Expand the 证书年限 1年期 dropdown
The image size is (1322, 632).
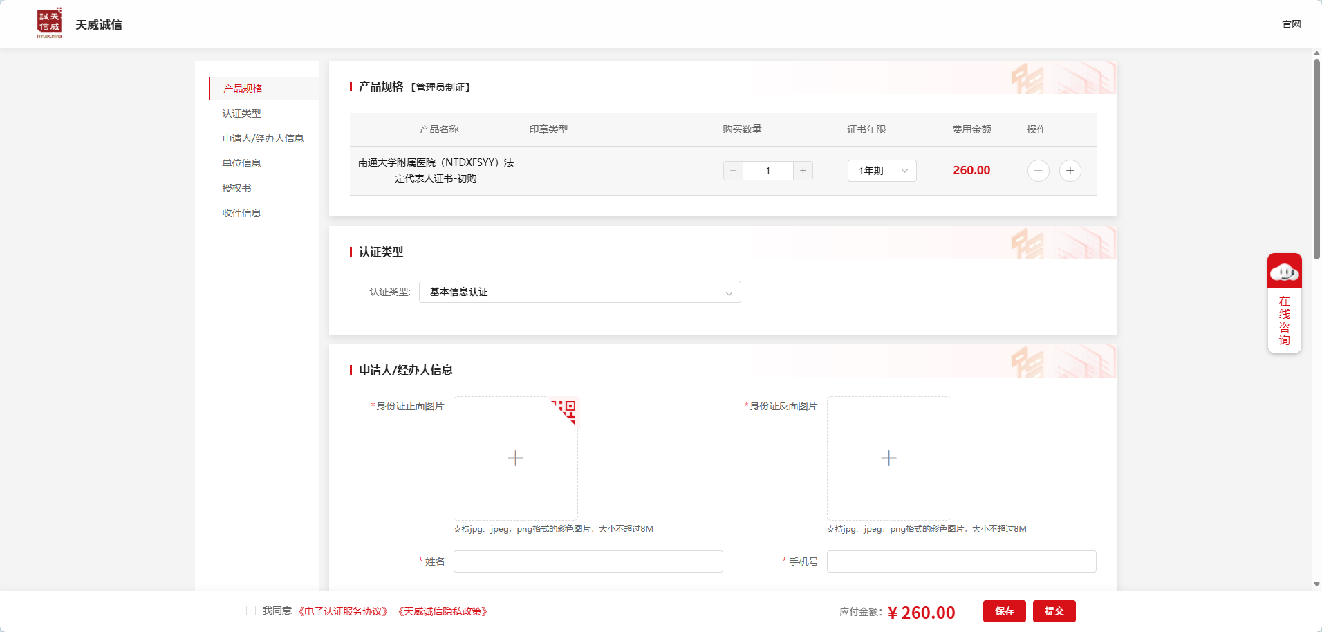point(882,171)
